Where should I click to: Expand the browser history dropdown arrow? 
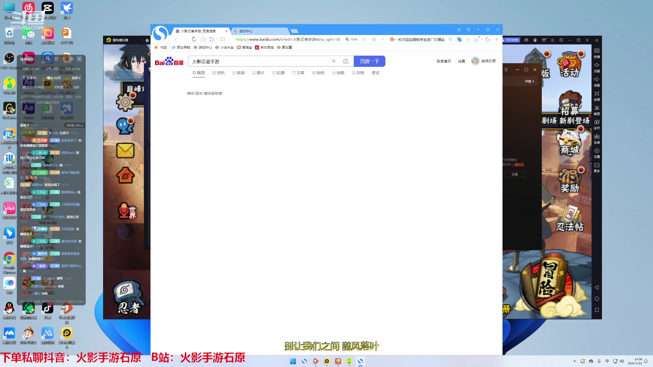[x=216, y=39]
